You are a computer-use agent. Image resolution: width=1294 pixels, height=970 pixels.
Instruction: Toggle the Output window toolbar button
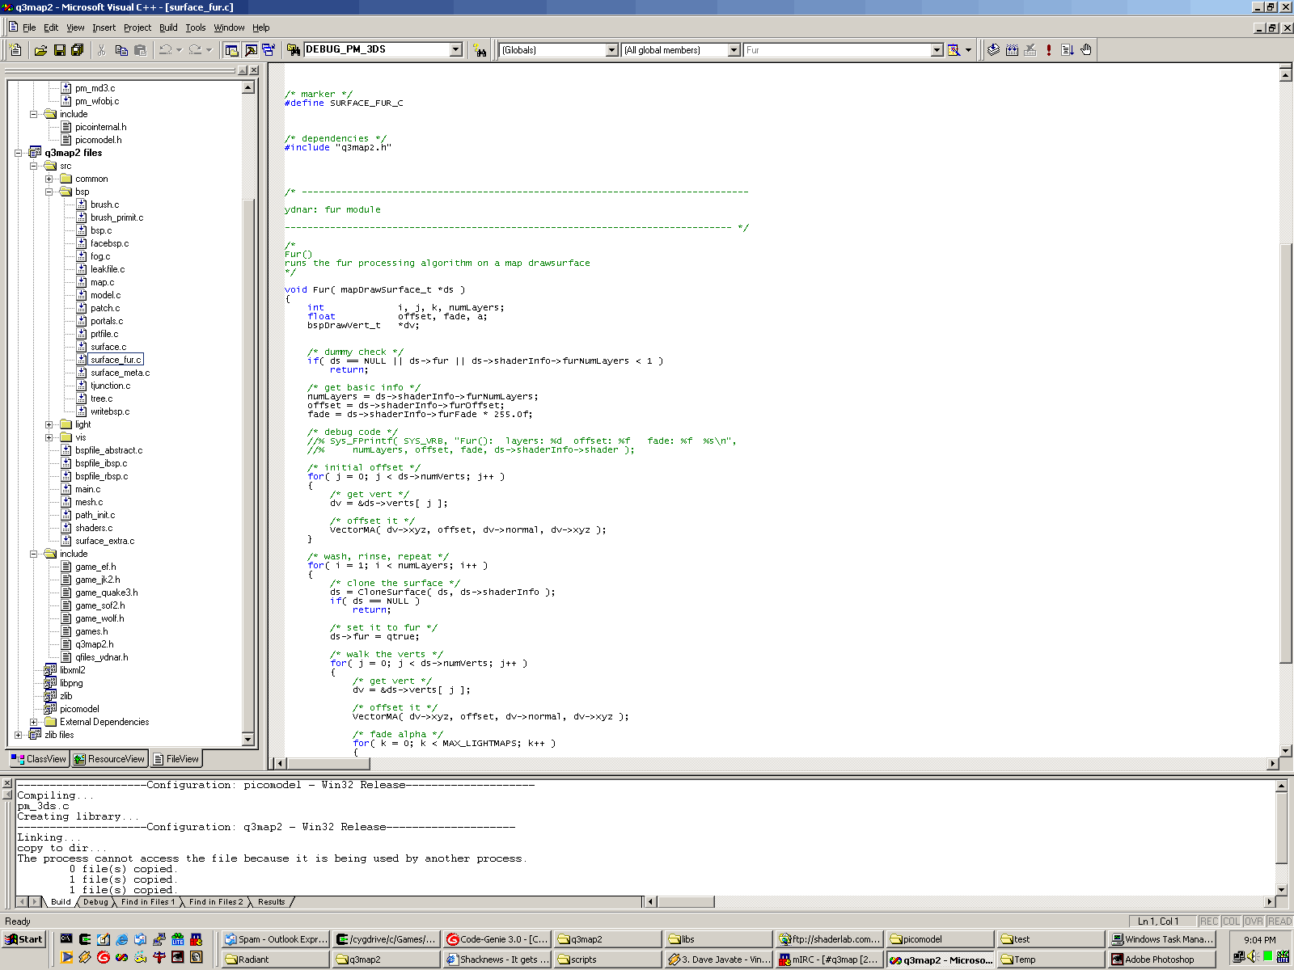(251, 50)
